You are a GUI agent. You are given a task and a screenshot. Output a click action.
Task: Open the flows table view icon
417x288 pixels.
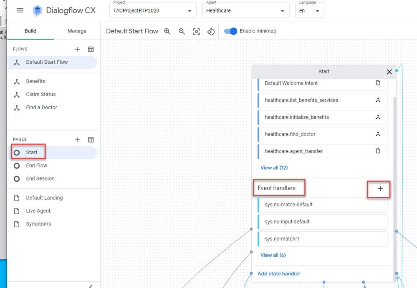tap(91, 49)
